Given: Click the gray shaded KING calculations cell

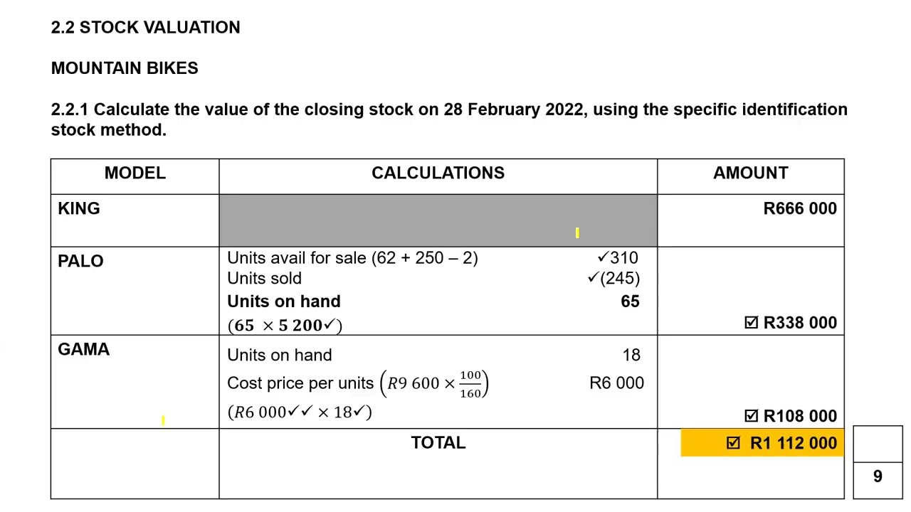Looking at the screenshot, I should pos(438,220).
